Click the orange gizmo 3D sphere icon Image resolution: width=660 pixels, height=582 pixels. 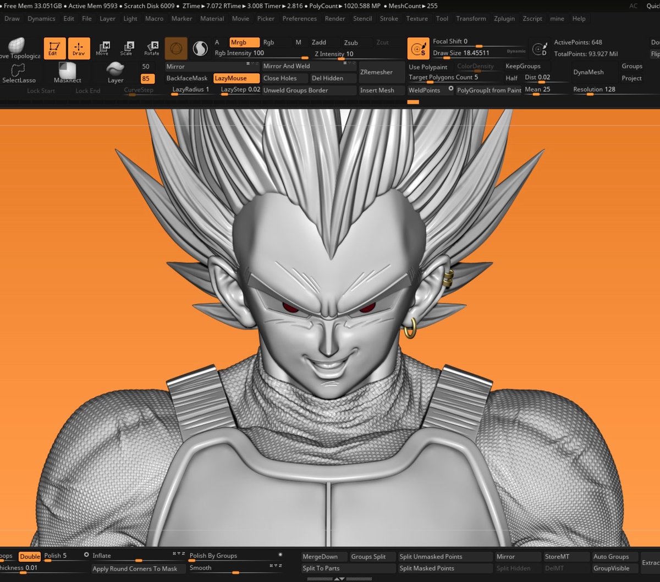coord(176,49)
